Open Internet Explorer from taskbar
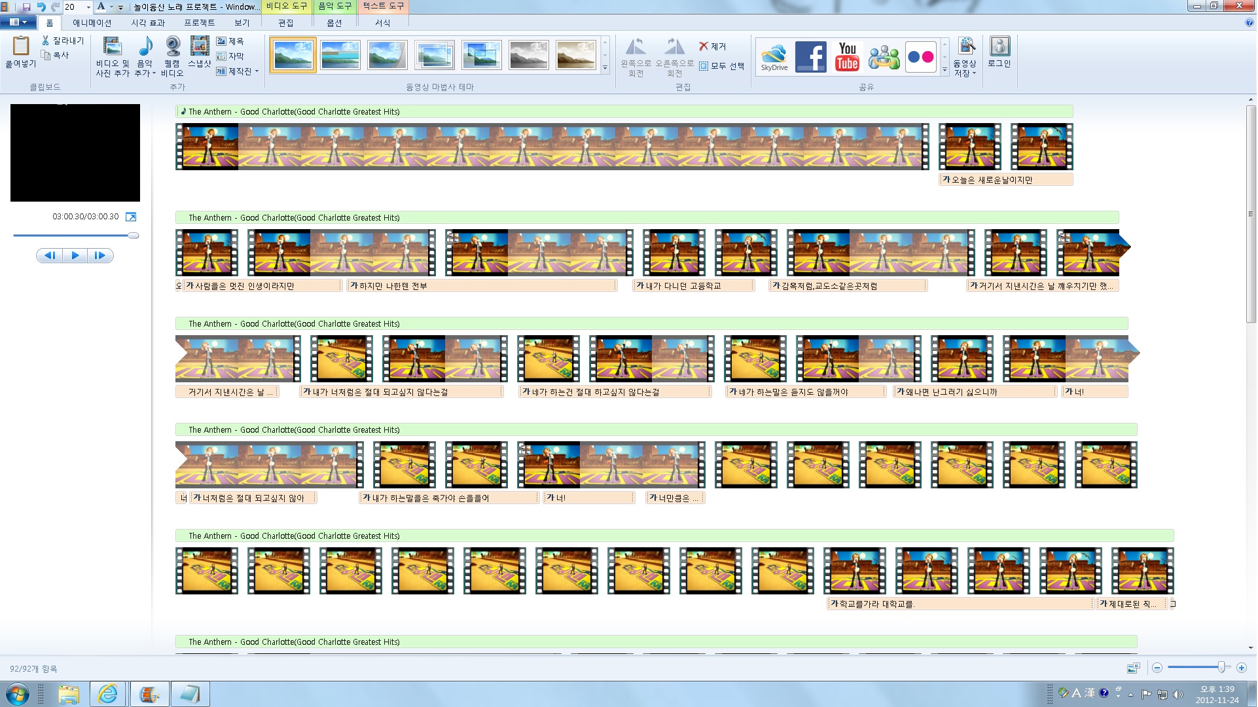This screenshot has width=1258, height=707. (x=107, y=693)
